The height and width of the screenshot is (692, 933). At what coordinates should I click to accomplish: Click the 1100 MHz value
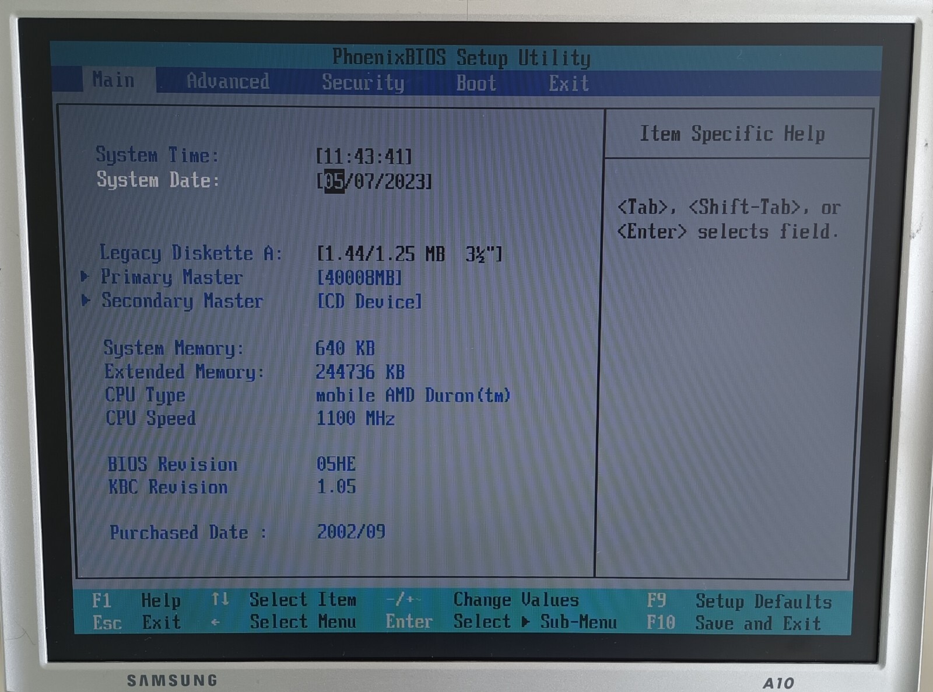tap(356, 418)
